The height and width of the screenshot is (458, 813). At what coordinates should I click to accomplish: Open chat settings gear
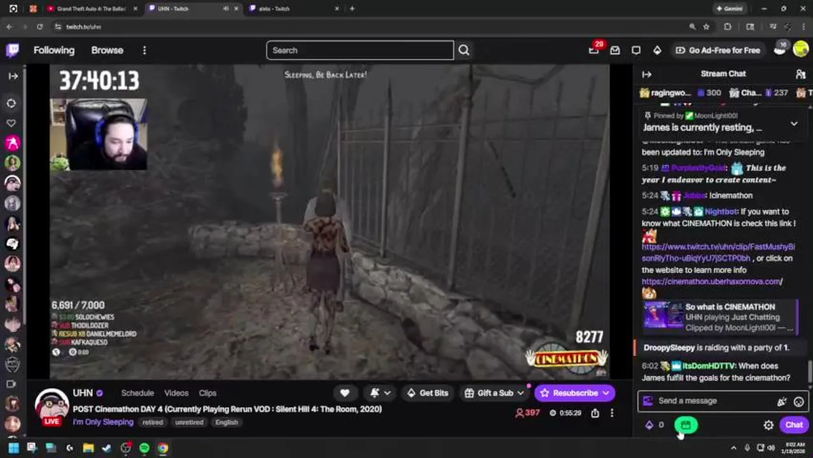click(x=768, y=425)
